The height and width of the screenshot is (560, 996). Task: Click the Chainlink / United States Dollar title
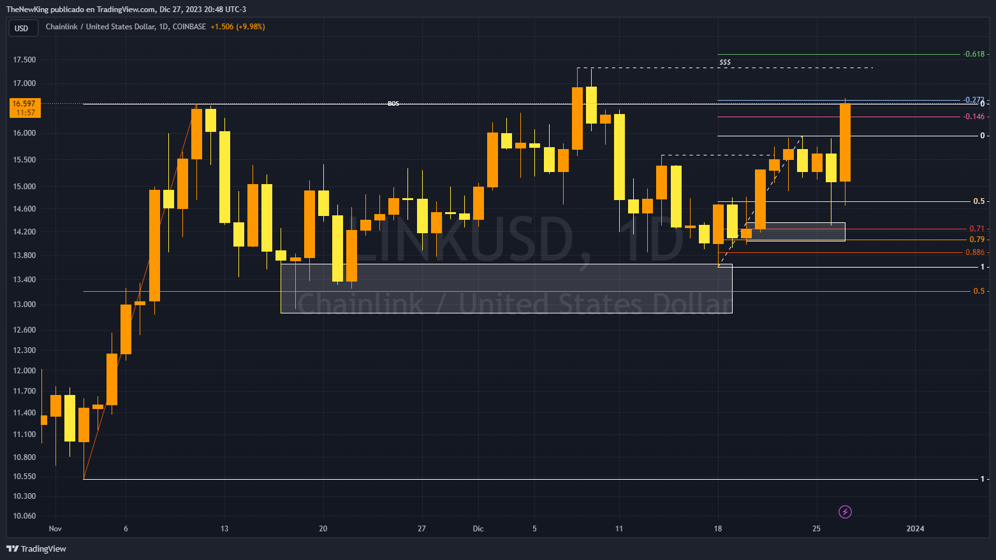[100, 27]
